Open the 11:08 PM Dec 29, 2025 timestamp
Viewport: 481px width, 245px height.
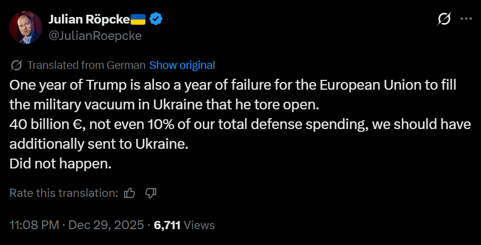click(x=77, y=225)
